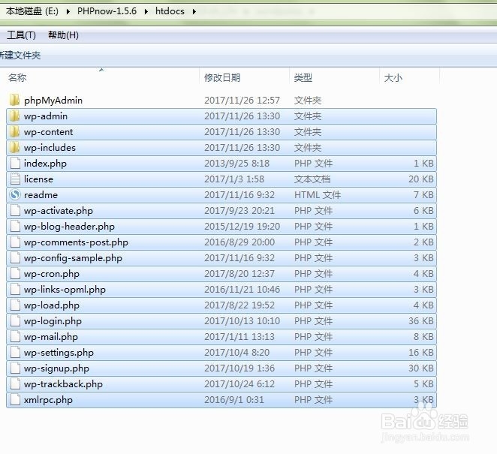497x454 pixels.
Task: Select the wp-cron.php file name
Action: [x=52, y=274]
